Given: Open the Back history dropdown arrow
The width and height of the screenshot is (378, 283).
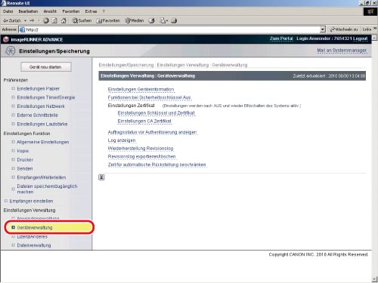Looking at the screenshot, I should (25, 20).
